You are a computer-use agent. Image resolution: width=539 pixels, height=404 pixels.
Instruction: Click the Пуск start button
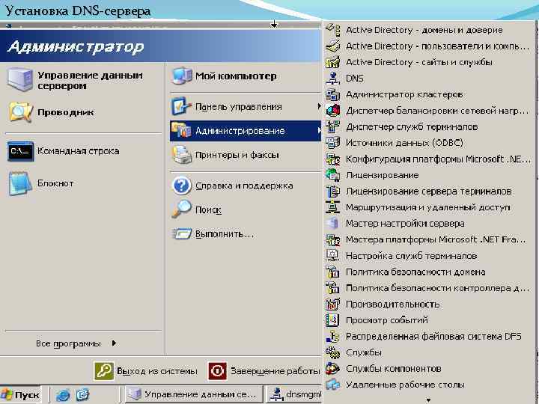click(21, 395)
